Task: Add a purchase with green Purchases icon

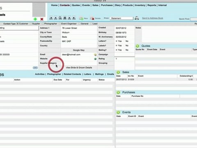Action: (x=118, y=92)
